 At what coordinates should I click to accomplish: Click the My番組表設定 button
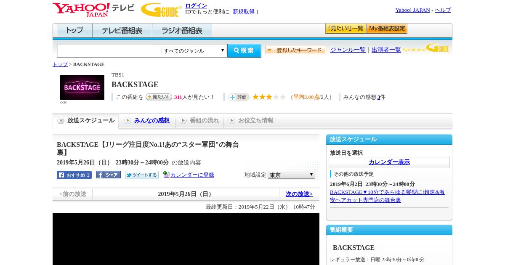click(387, 29)
